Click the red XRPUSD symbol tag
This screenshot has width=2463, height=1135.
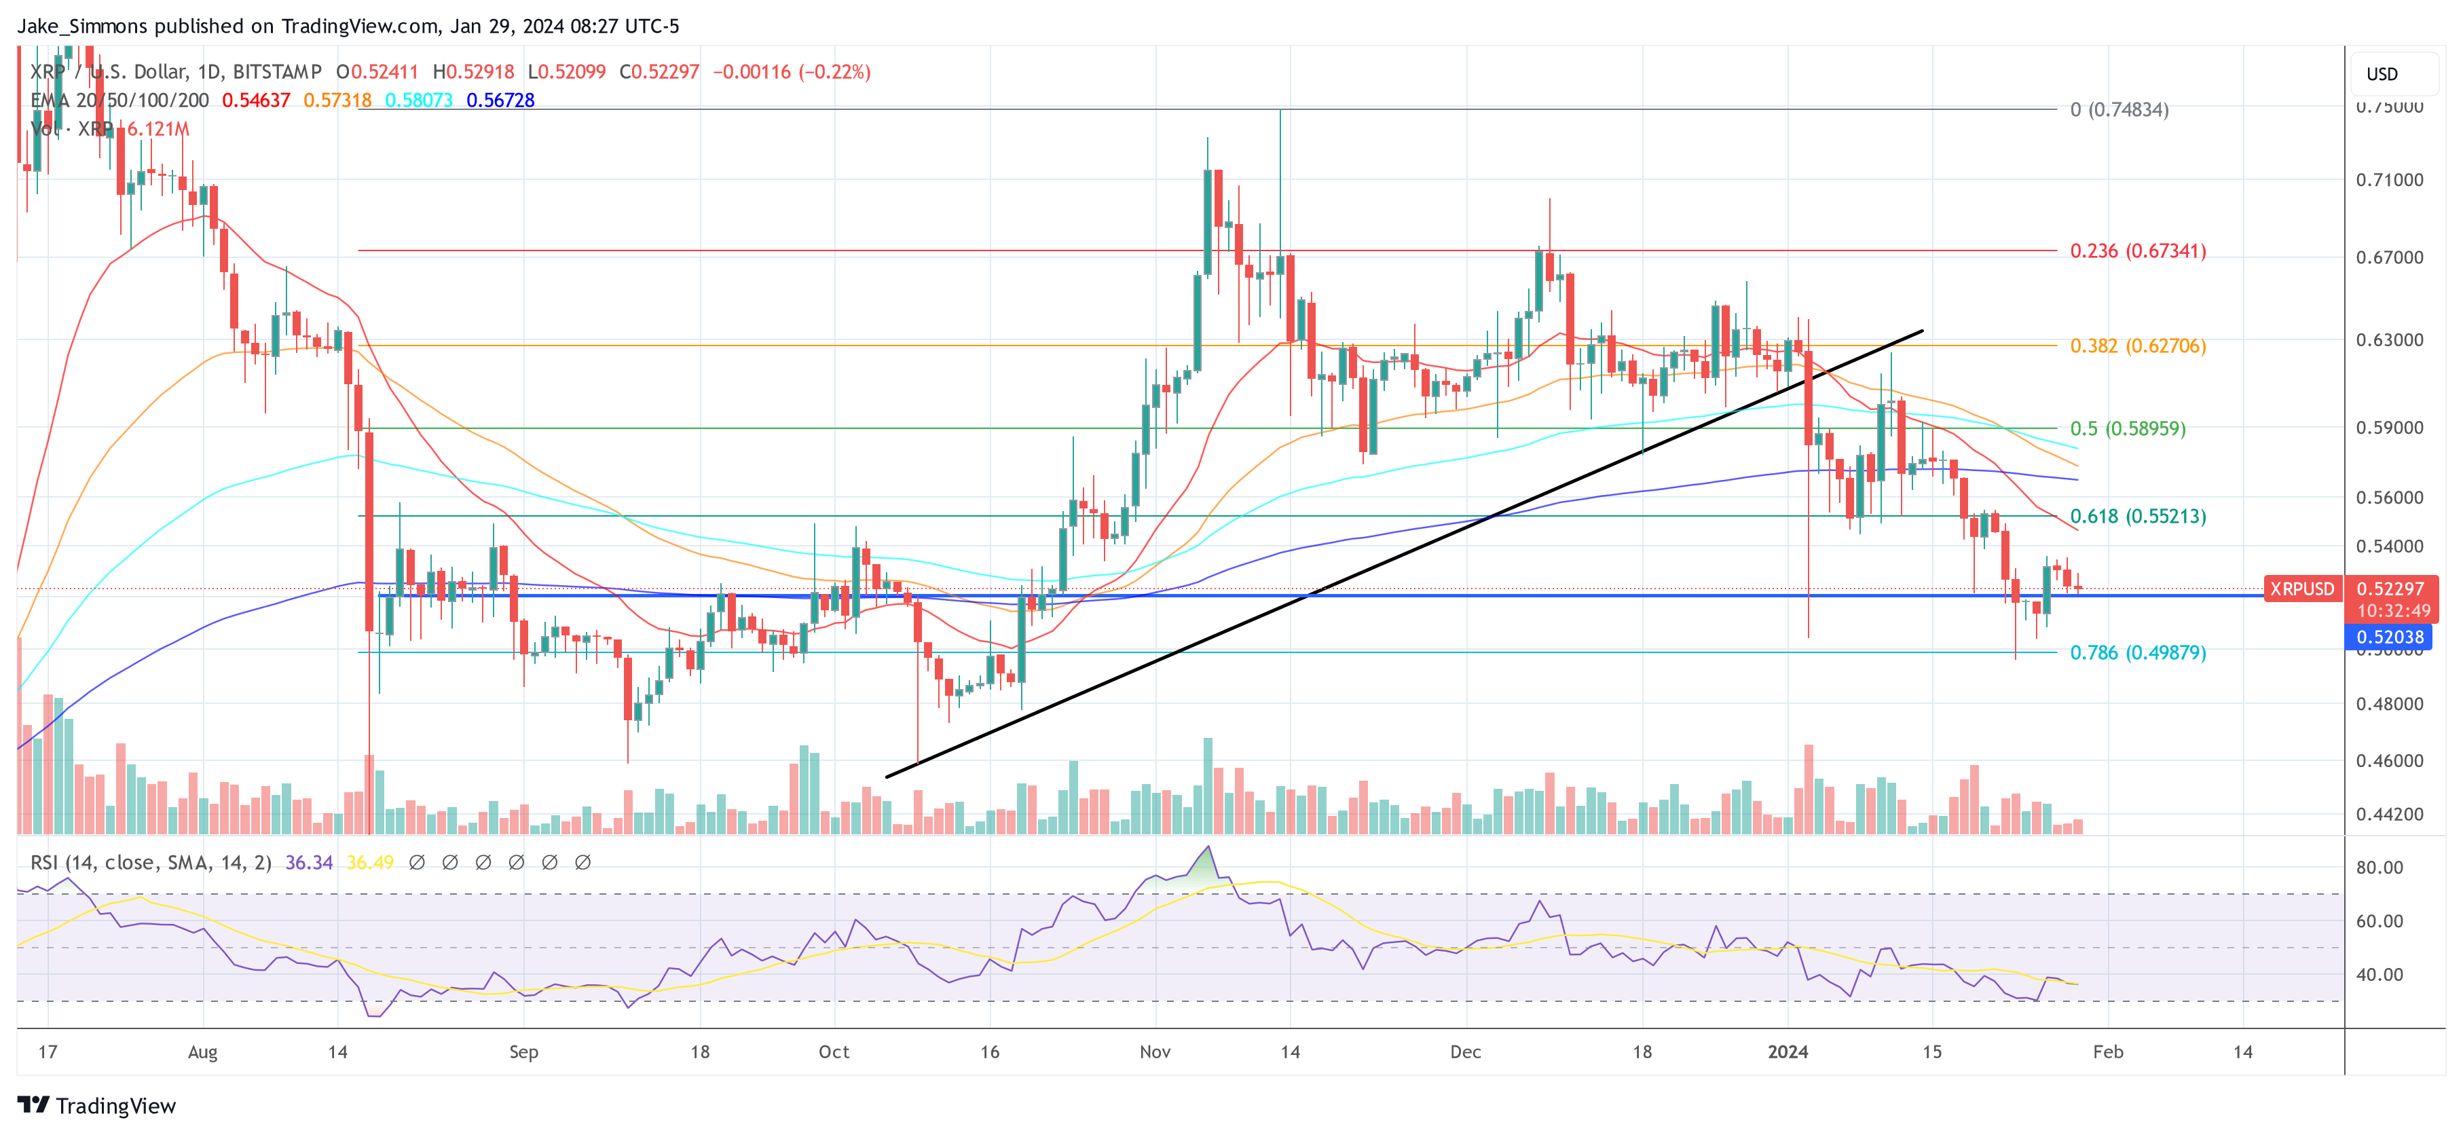pos(2302,589)
